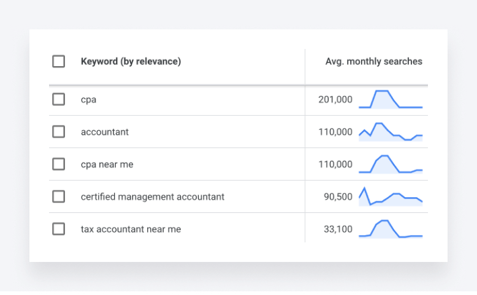Check 'certified management accountant' row checkbox
Screen dimensions: 477x295
[x=59, y=196]
